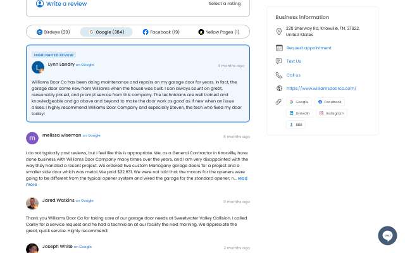Click the Text Us link
The image size is (405, 253).
294,61
